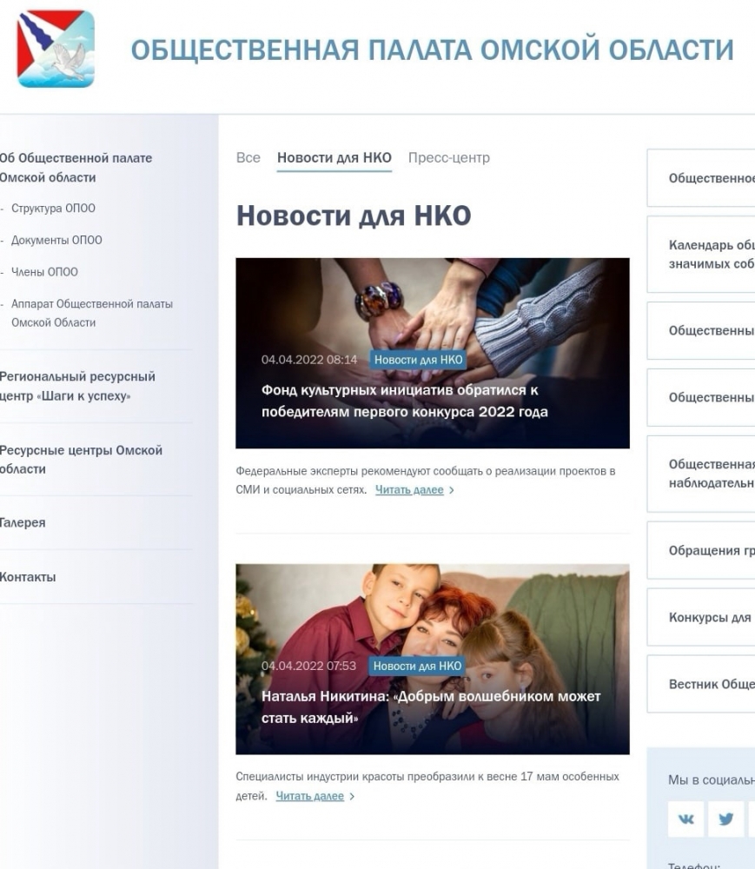Screen dimensions: 755x869
Task: Open 'Ресурсные центры Омской области' menu item
Action: pyautogui.click(x=81, y=460)
